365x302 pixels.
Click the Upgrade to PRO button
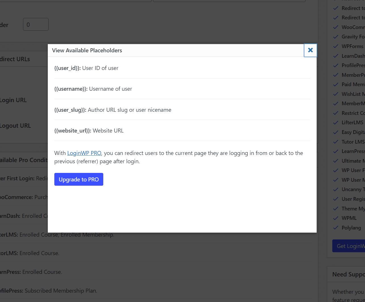(79, 179)
